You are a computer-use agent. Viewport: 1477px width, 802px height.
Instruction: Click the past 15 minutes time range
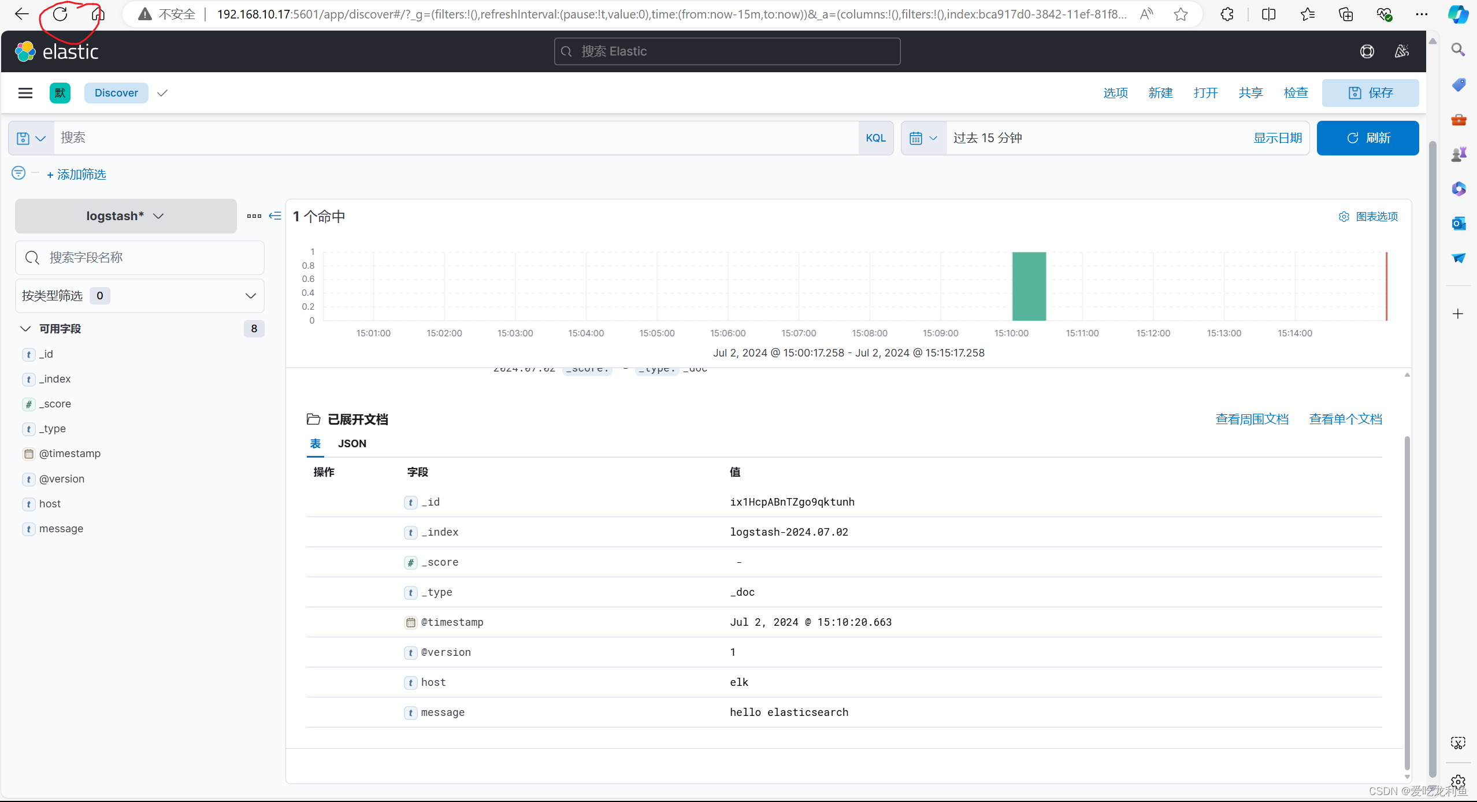[988, 138]
